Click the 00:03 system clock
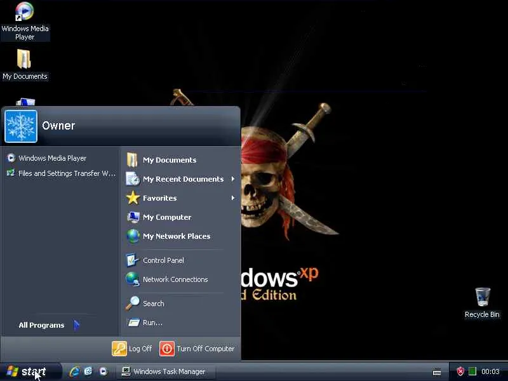 [490, 371]
